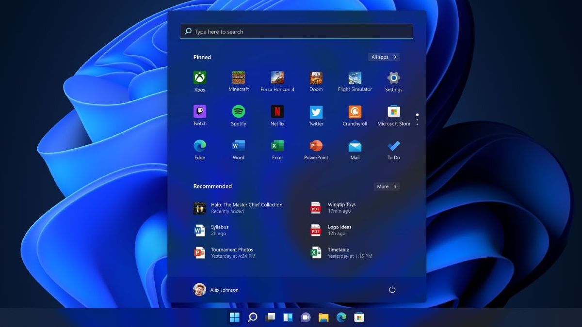Click the Type here to search box
The width and height of the screenshot is (582, 327).
[296, 31]
